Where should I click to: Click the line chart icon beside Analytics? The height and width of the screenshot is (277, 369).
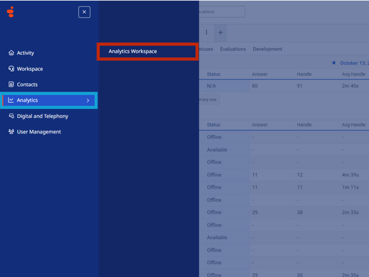(11, 100)
